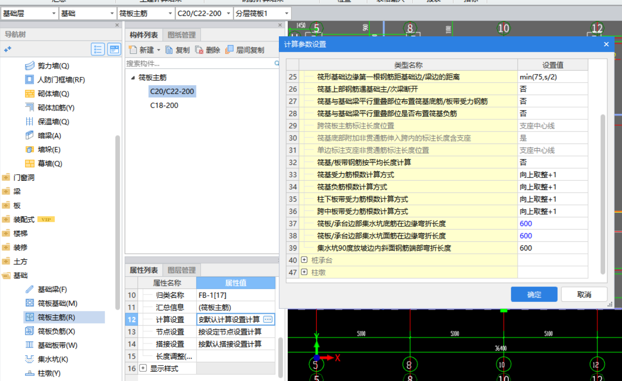Click the 复制 copy toolbar button
The height and width of the screenshot is (381, 622).
[177, 50]
